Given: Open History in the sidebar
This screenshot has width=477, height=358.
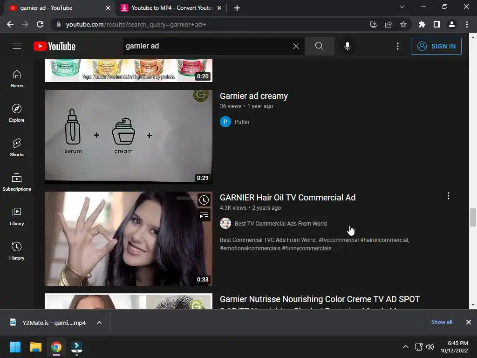Looking at the screenshot, I should [17, 251].
